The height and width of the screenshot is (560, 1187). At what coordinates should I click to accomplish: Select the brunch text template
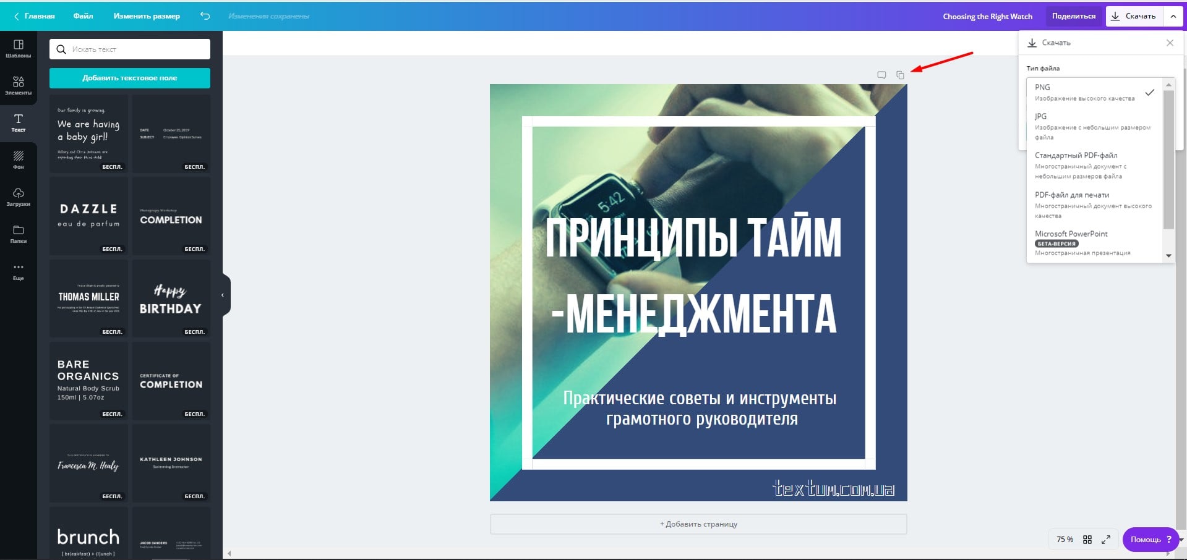point(88,533)
